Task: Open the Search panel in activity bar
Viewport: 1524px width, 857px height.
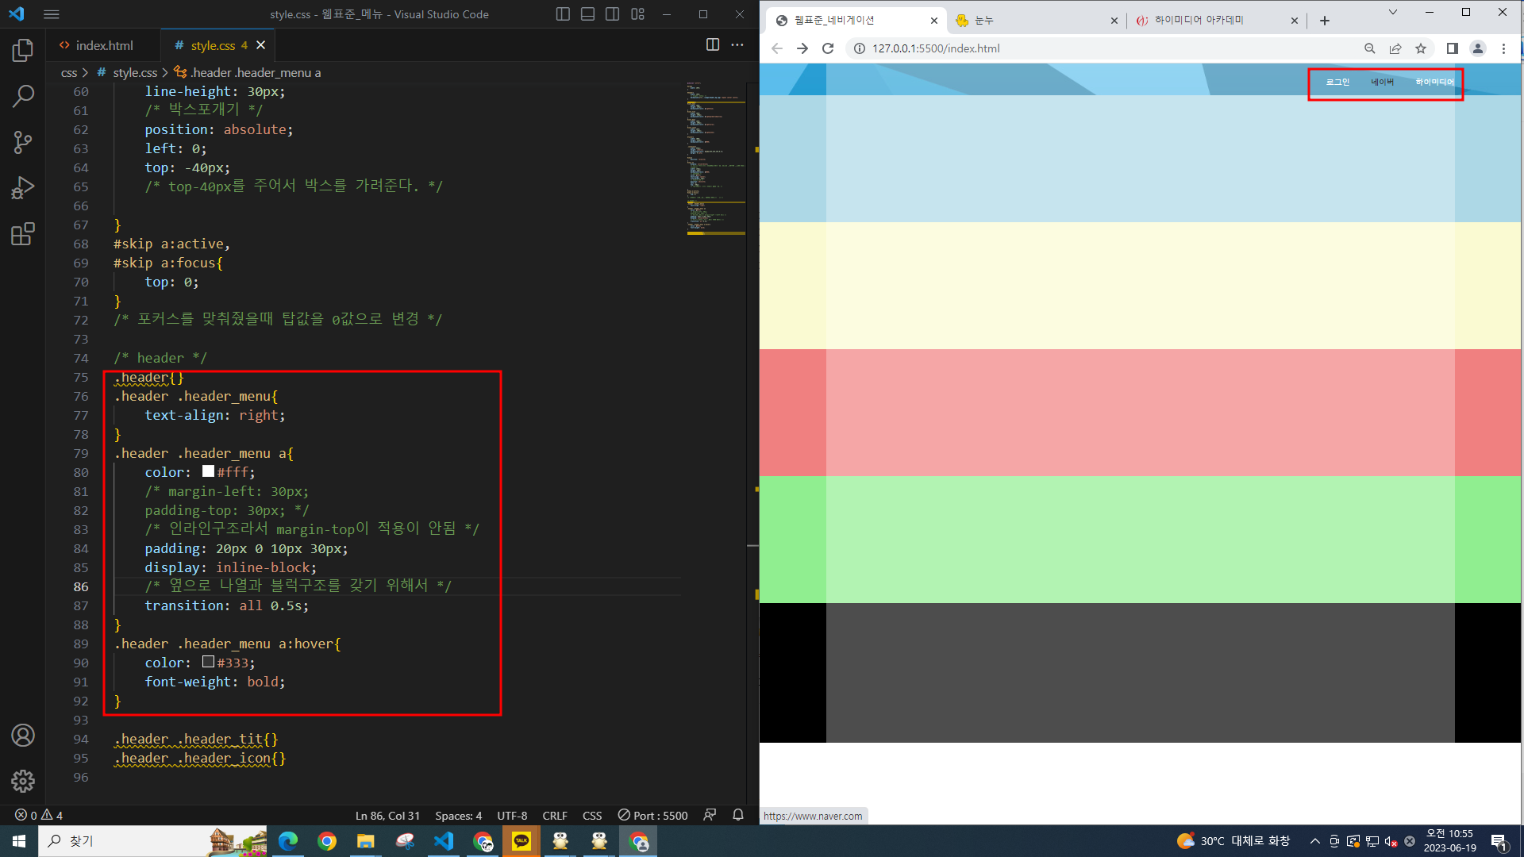Action: coord(23,97)
